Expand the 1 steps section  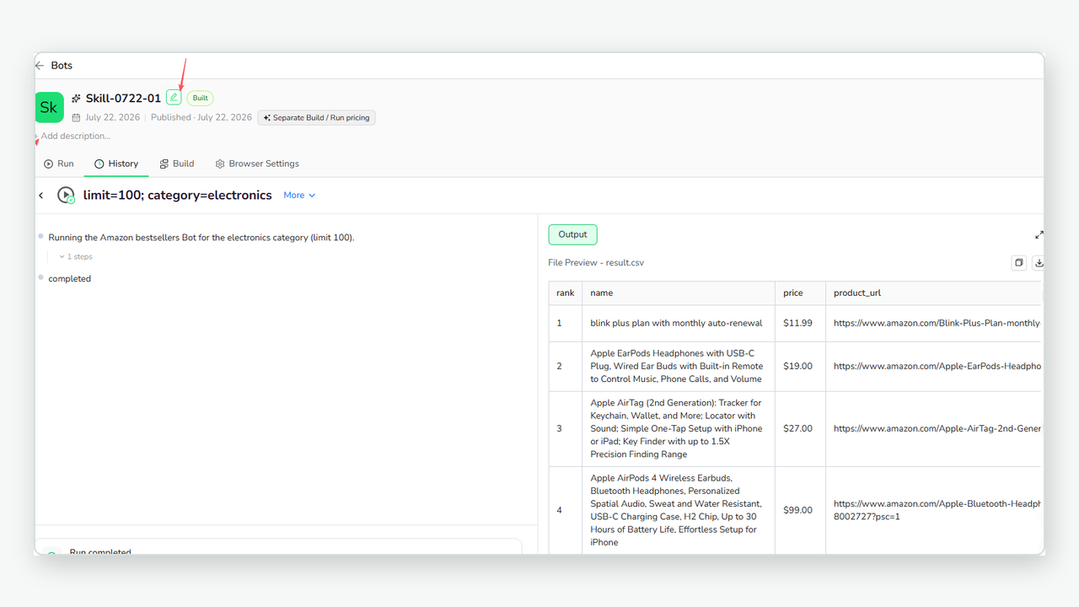coord(76,256)
